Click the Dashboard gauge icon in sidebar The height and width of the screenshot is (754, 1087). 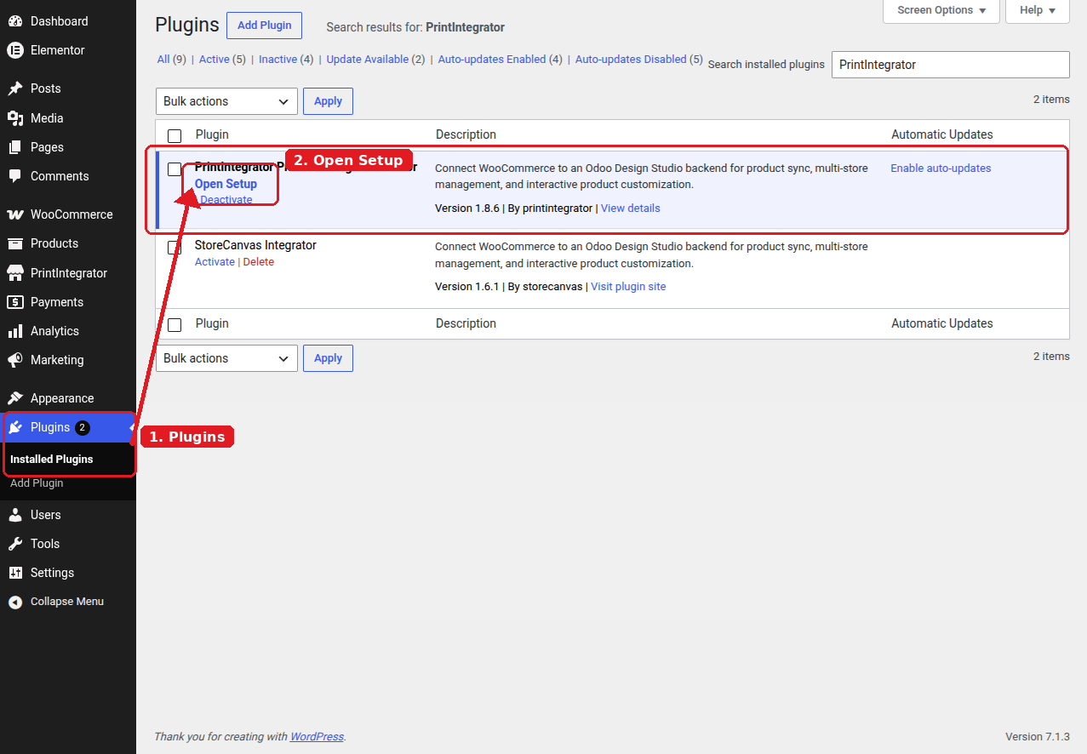tap(15, 21)
